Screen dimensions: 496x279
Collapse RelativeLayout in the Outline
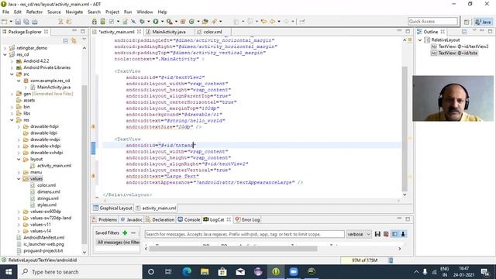(x=420, y=40)
